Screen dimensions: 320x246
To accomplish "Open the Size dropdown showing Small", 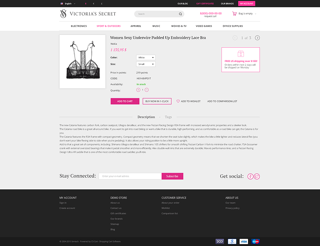I will tap(146, 64).
